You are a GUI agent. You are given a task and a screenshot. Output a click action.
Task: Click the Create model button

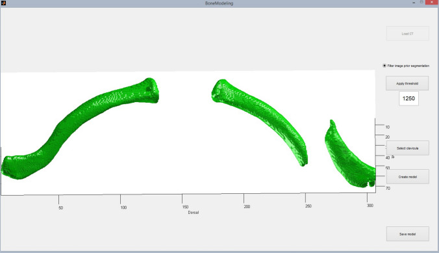point(408,177)
